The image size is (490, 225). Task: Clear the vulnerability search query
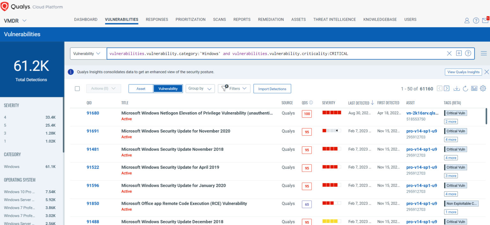pos(449,53)
